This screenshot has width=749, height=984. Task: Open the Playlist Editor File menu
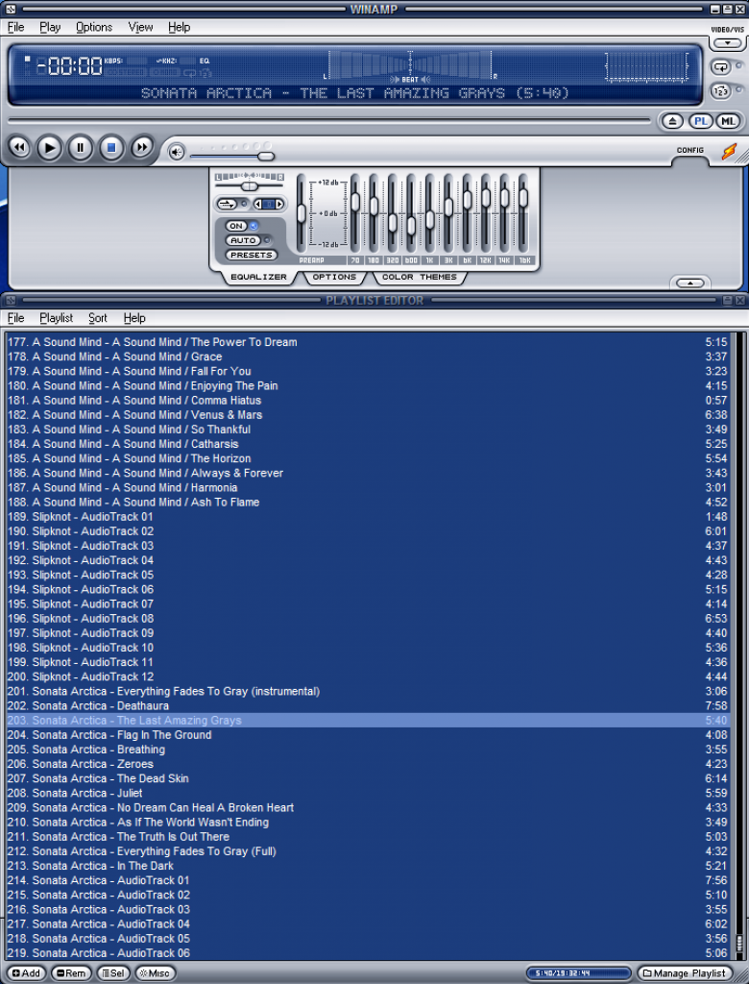pyautogui.click(x=15, y=318)
